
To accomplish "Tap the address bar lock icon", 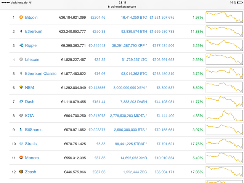I will point(109,6).
